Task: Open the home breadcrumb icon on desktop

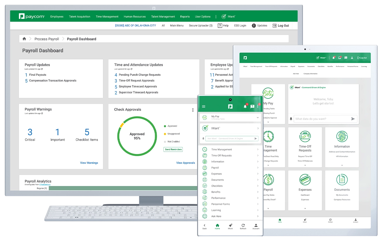Action: tap(24, 39)
